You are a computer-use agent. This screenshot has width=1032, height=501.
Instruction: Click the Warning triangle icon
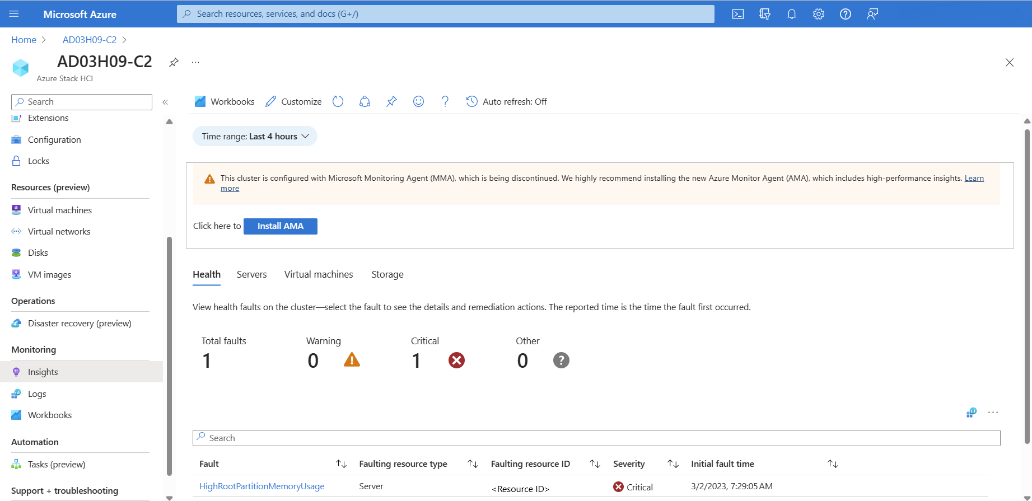[x=352, y=360]
